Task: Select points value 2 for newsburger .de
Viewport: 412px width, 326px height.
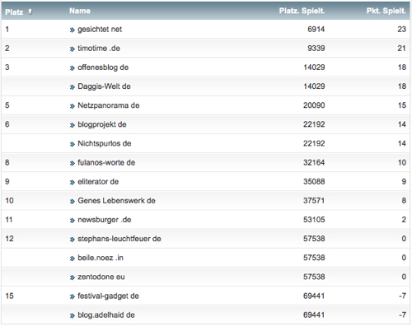Action: 404,220
